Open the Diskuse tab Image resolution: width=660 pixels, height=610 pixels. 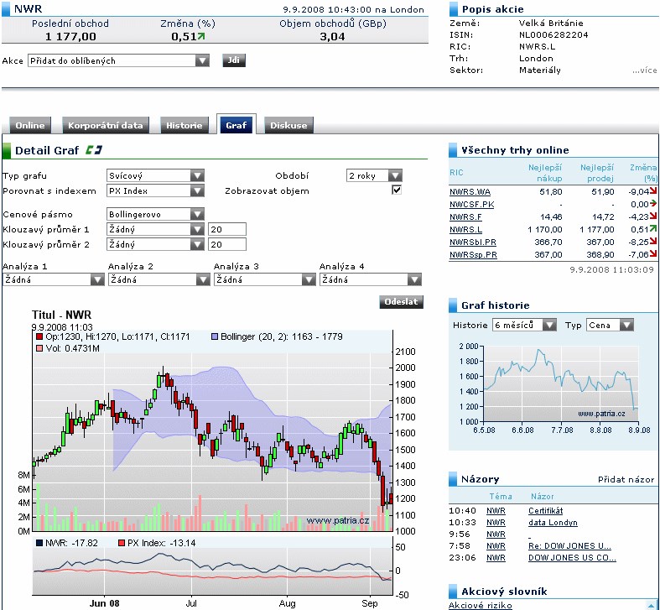point(288,126)
